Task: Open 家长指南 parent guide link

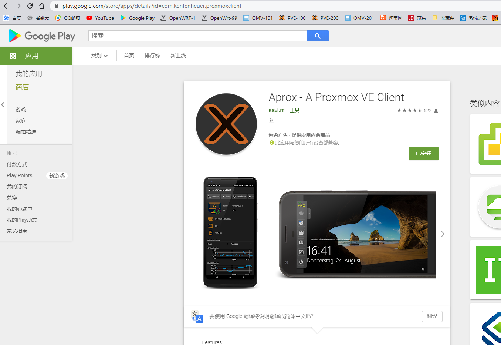Action: 17,231
